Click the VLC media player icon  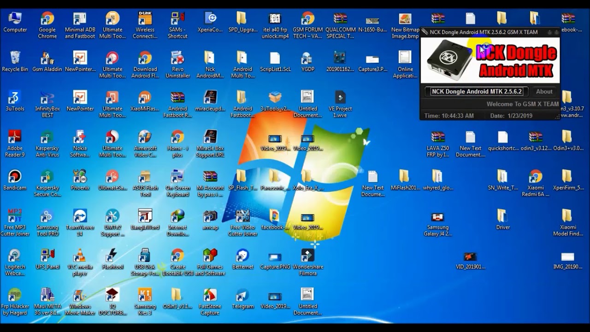80,262
